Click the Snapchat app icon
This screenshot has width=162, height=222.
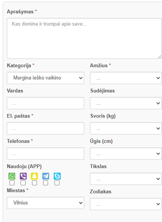pyautogui.click(x=34, y=176)
